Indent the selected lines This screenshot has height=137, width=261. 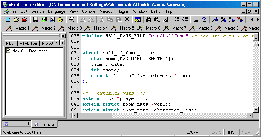coord(177,20)
